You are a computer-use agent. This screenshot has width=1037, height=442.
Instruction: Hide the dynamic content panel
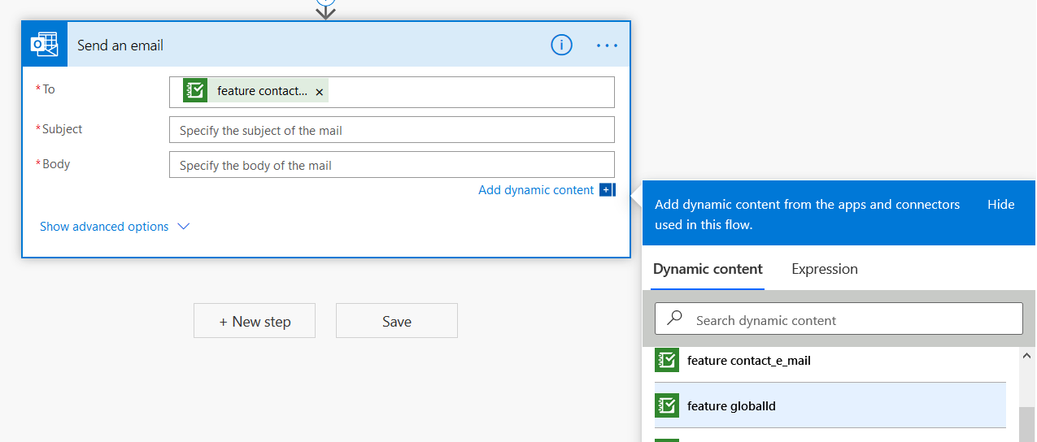(1000, 205)
